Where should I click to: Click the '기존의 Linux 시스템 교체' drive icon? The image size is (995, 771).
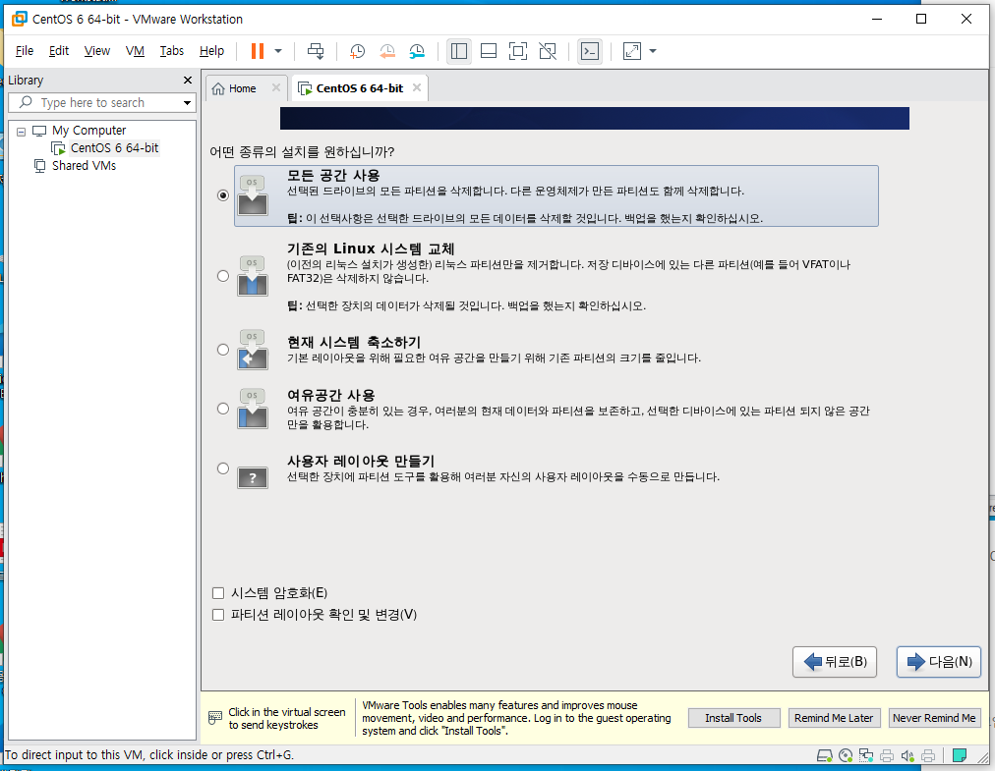click(253, 276)
